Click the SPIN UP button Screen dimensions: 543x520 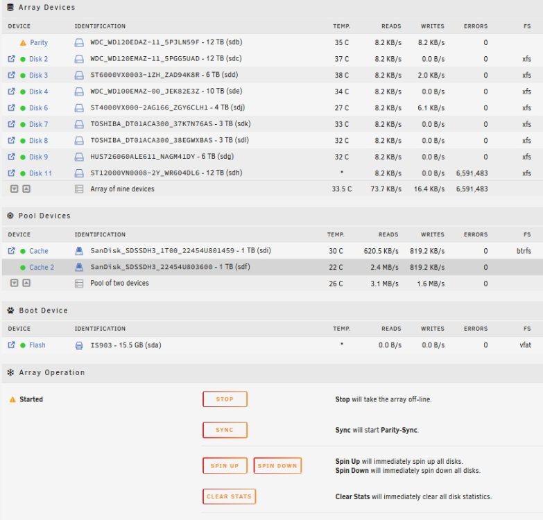click(x=225, y=466)
